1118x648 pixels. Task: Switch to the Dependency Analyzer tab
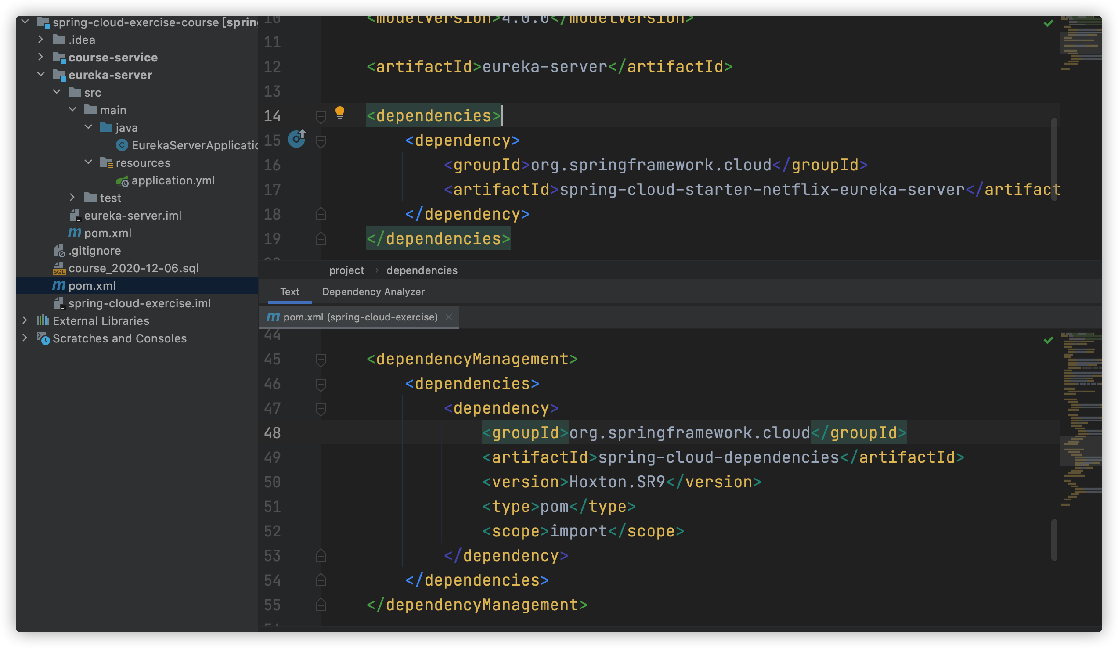373,292
